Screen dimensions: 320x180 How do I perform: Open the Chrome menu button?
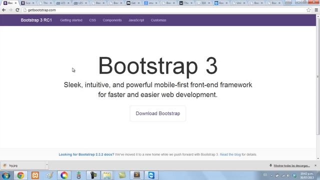point(316,10)
